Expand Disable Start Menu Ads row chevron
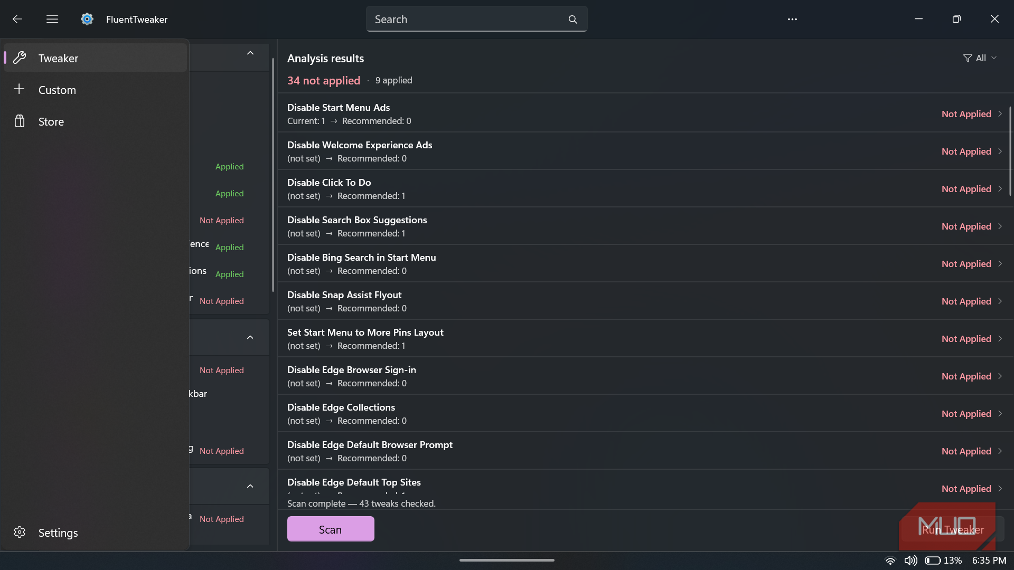Viewport: 1014px width, 570px height. point(1000,113)
